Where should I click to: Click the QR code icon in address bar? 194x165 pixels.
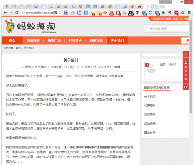click(x=55, y=13)
